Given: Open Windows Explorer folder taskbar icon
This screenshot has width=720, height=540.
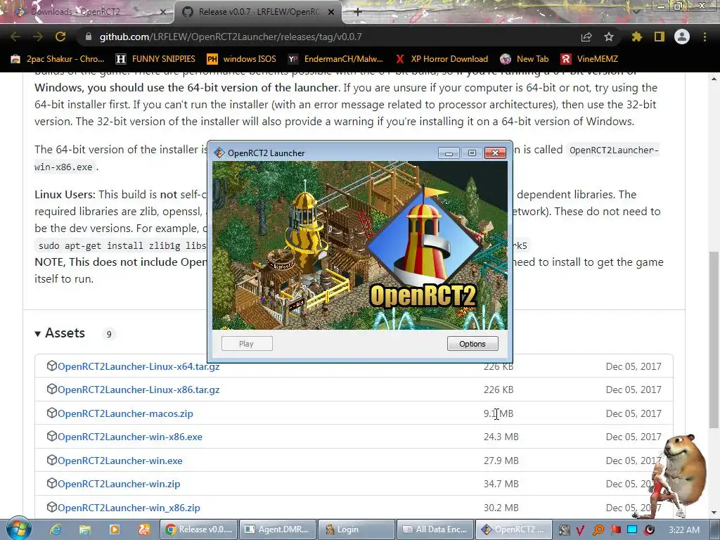Looking at the screenshot, I should coord(85,529).
